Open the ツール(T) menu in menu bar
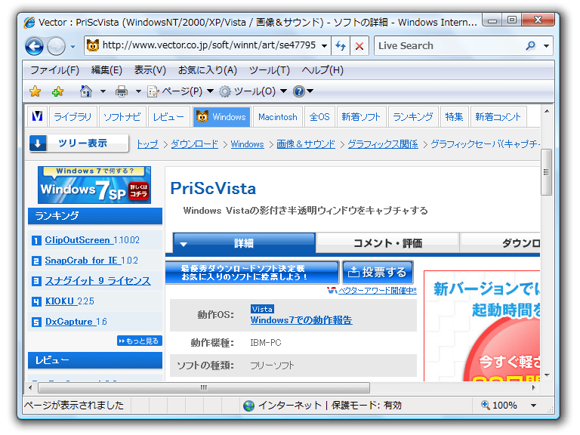Screen dimensions: 580x435 (x=270, y=70)
